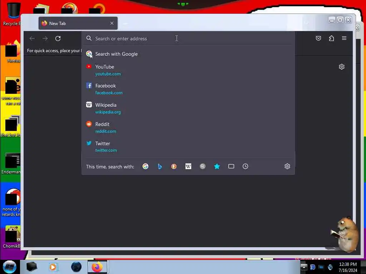Click the wikipedia.org address link
This screenshot has width=366, height=274.
click(108, 112)
